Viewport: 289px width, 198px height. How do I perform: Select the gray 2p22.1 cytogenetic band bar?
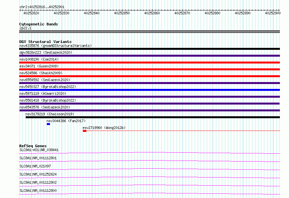149,32
